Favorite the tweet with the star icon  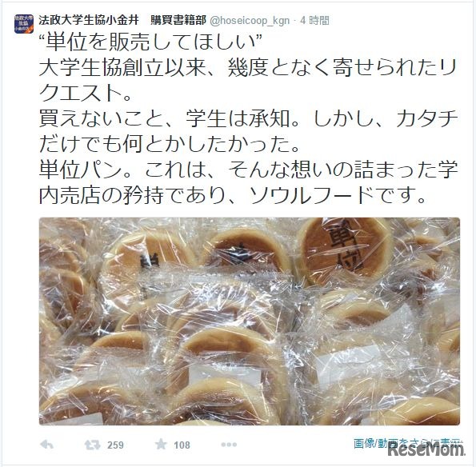(161, 445)
